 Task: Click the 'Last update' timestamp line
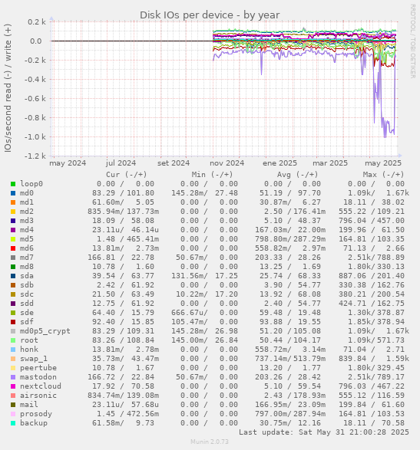click(324, 432)
